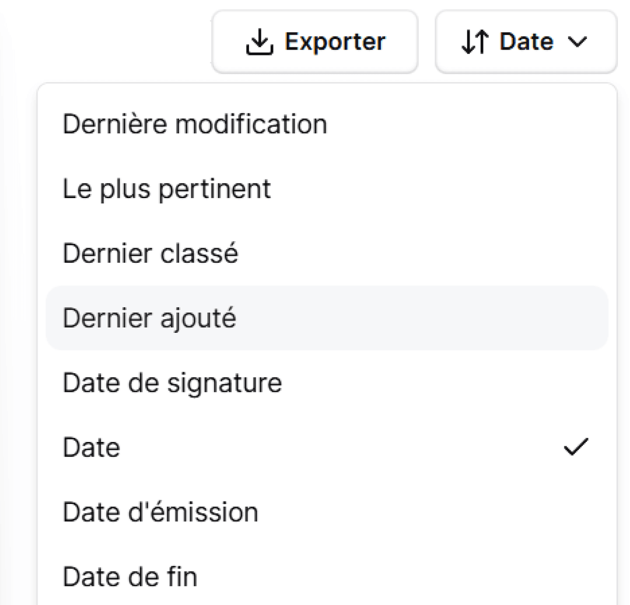Choose "Date d'émission" sort option
The image size is (630, 605).
point(160,513)
